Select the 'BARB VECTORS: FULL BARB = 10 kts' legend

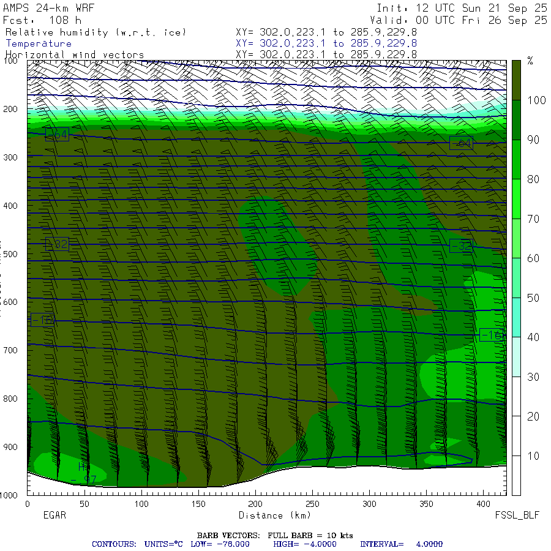[275, 536]
